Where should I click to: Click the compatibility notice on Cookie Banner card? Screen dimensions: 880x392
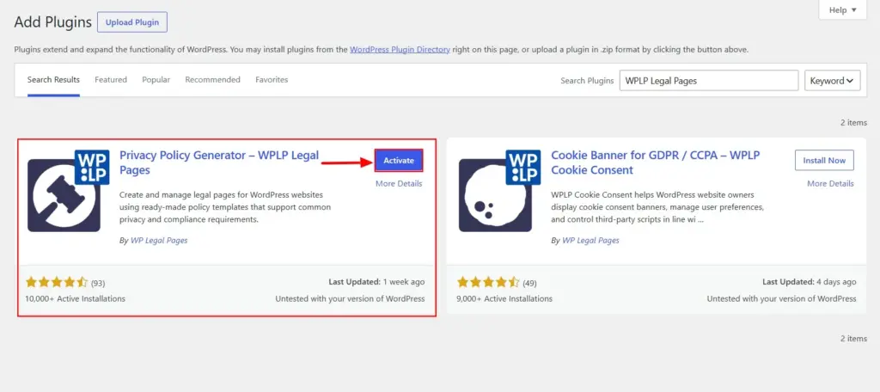click(x=782, y=299)
